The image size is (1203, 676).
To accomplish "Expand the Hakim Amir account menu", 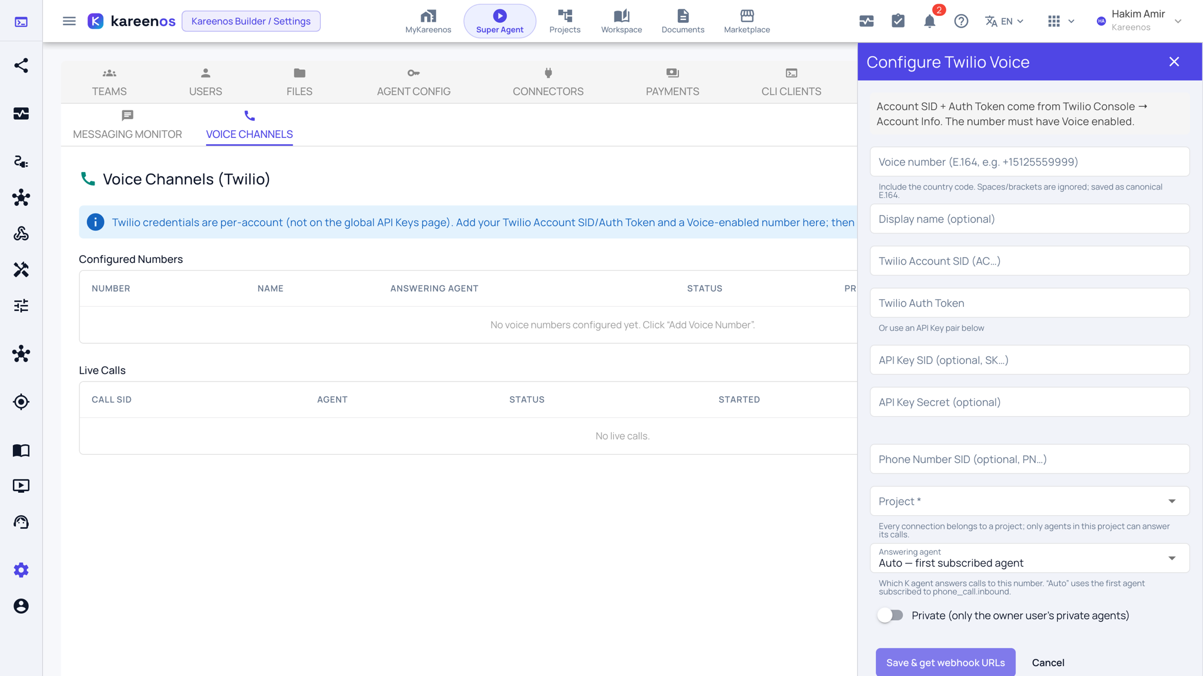I will (1139, 21).
